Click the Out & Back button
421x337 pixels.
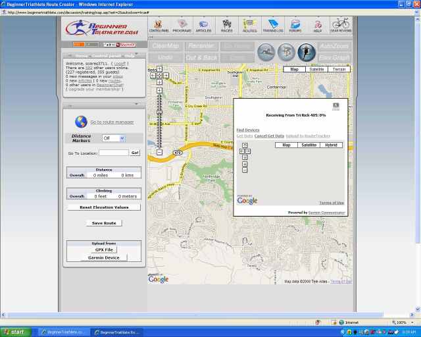[x=201, y=57]
